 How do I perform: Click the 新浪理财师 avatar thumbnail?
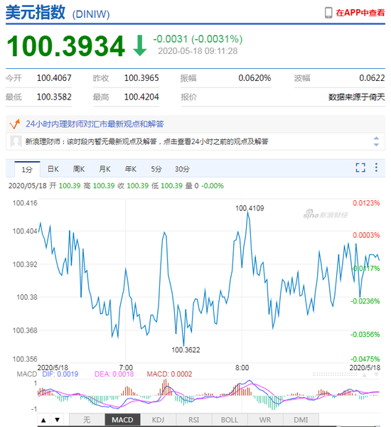(16, 141)
